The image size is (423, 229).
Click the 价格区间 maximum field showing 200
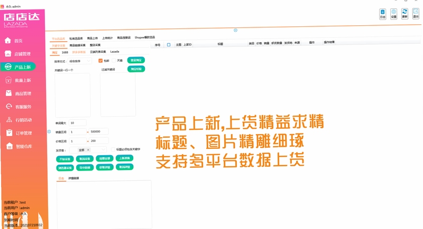pos(99,141)
